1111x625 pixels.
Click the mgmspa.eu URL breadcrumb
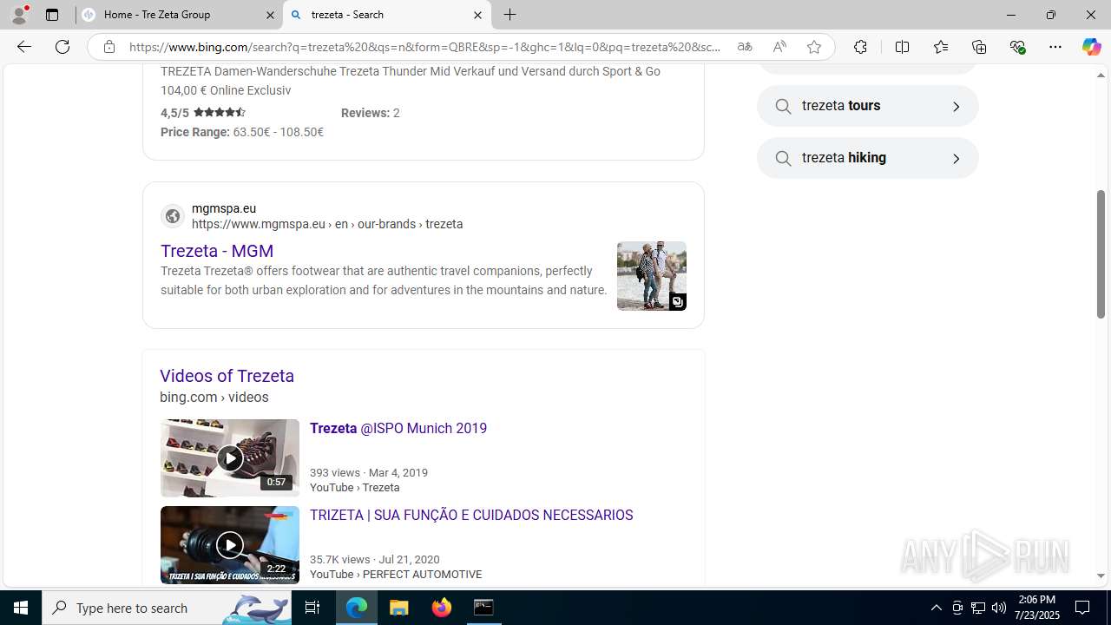pyautogui.click(x=327, y=224)
